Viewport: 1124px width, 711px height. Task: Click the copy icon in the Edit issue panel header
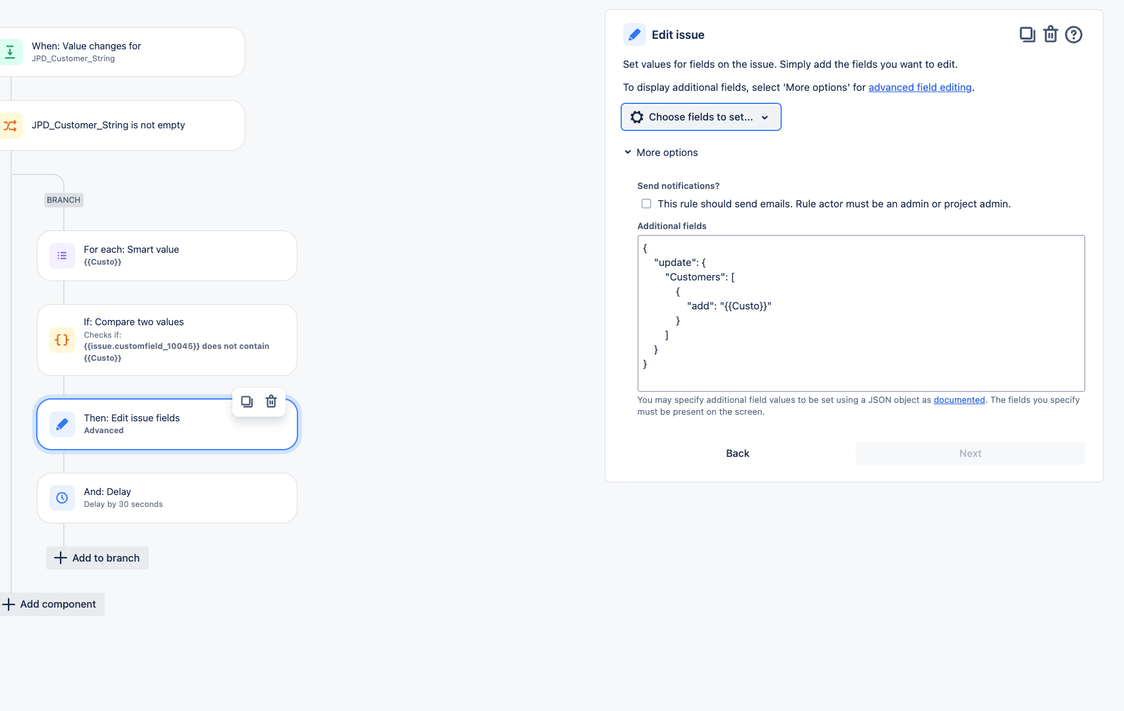click(1027, 34)
